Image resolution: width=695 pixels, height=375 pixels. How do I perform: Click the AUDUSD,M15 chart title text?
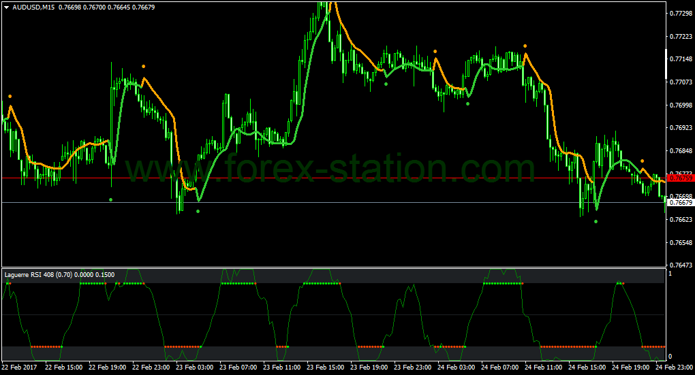click(33, 7)
